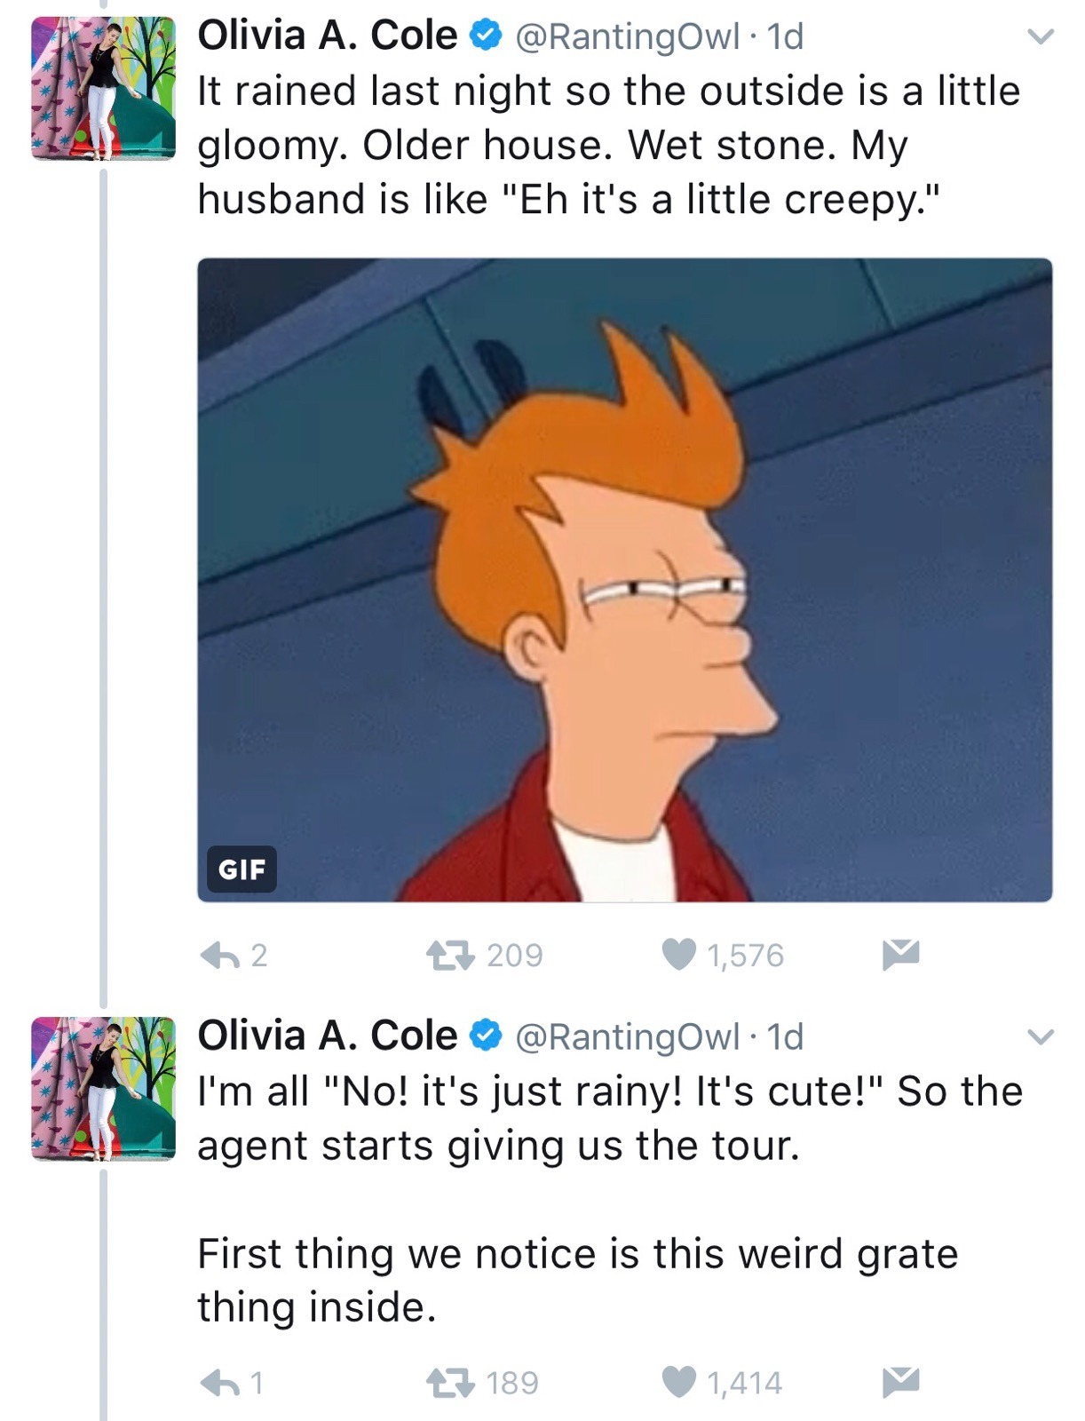Play the Futurama Fry GIF
Image resolution: width=1085 pixels, height=1421 pixels.
tap(624, 580)
